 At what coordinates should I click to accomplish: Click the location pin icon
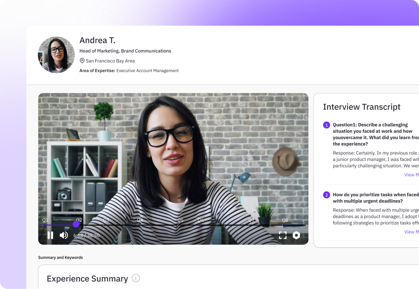tap(82, 61)
